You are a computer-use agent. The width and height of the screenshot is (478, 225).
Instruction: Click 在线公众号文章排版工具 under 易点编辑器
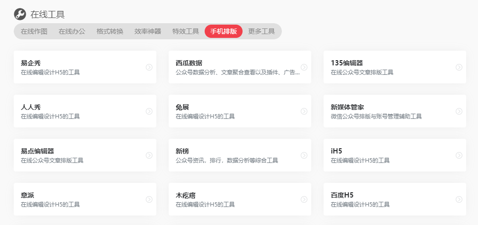[x=52, y=161]
